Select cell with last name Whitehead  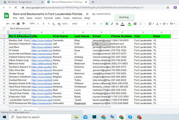(83, 87)
